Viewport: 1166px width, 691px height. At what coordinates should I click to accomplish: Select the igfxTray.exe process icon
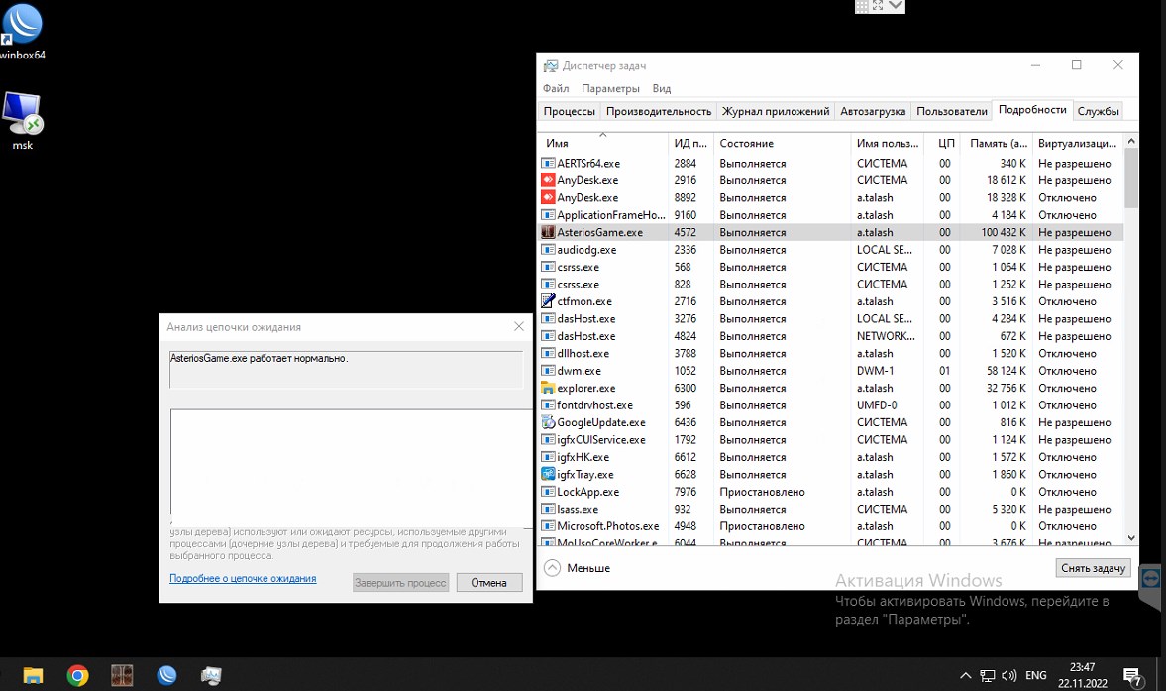(x=548, y=474)
